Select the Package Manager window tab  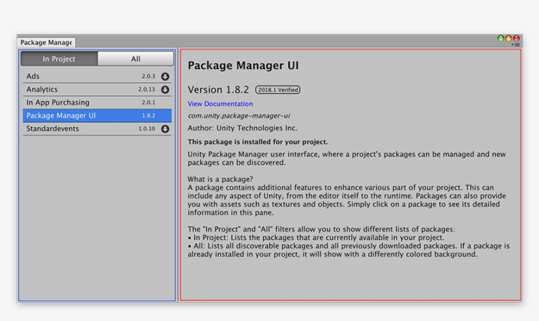click(46, 42)
